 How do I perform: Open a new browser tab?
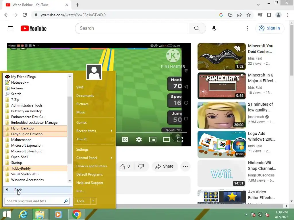point(78,5)
